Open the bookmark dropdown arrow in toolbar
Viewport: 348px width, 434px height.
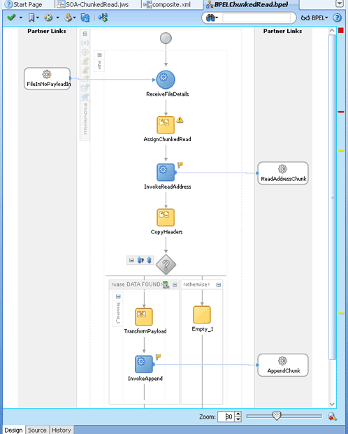pyautogui.click(x=38, y=17)
